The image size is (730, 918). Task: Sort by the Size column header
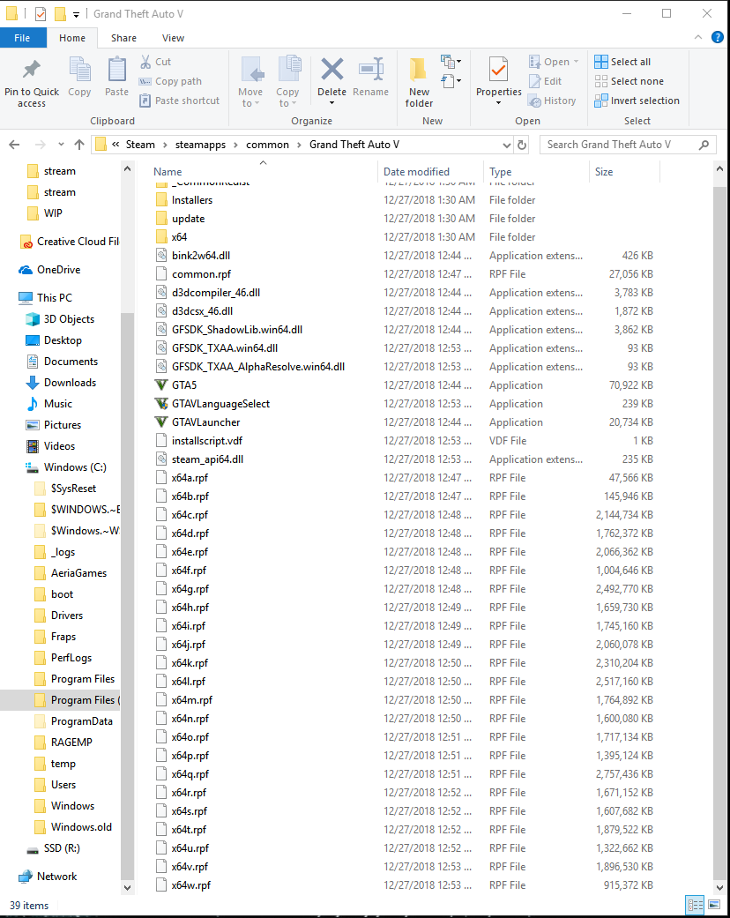tap(604, 172)
